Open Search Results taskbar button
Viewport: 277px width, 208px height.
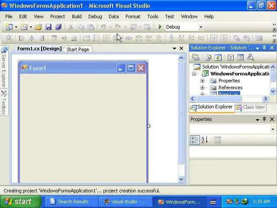[x=71, y=201]
